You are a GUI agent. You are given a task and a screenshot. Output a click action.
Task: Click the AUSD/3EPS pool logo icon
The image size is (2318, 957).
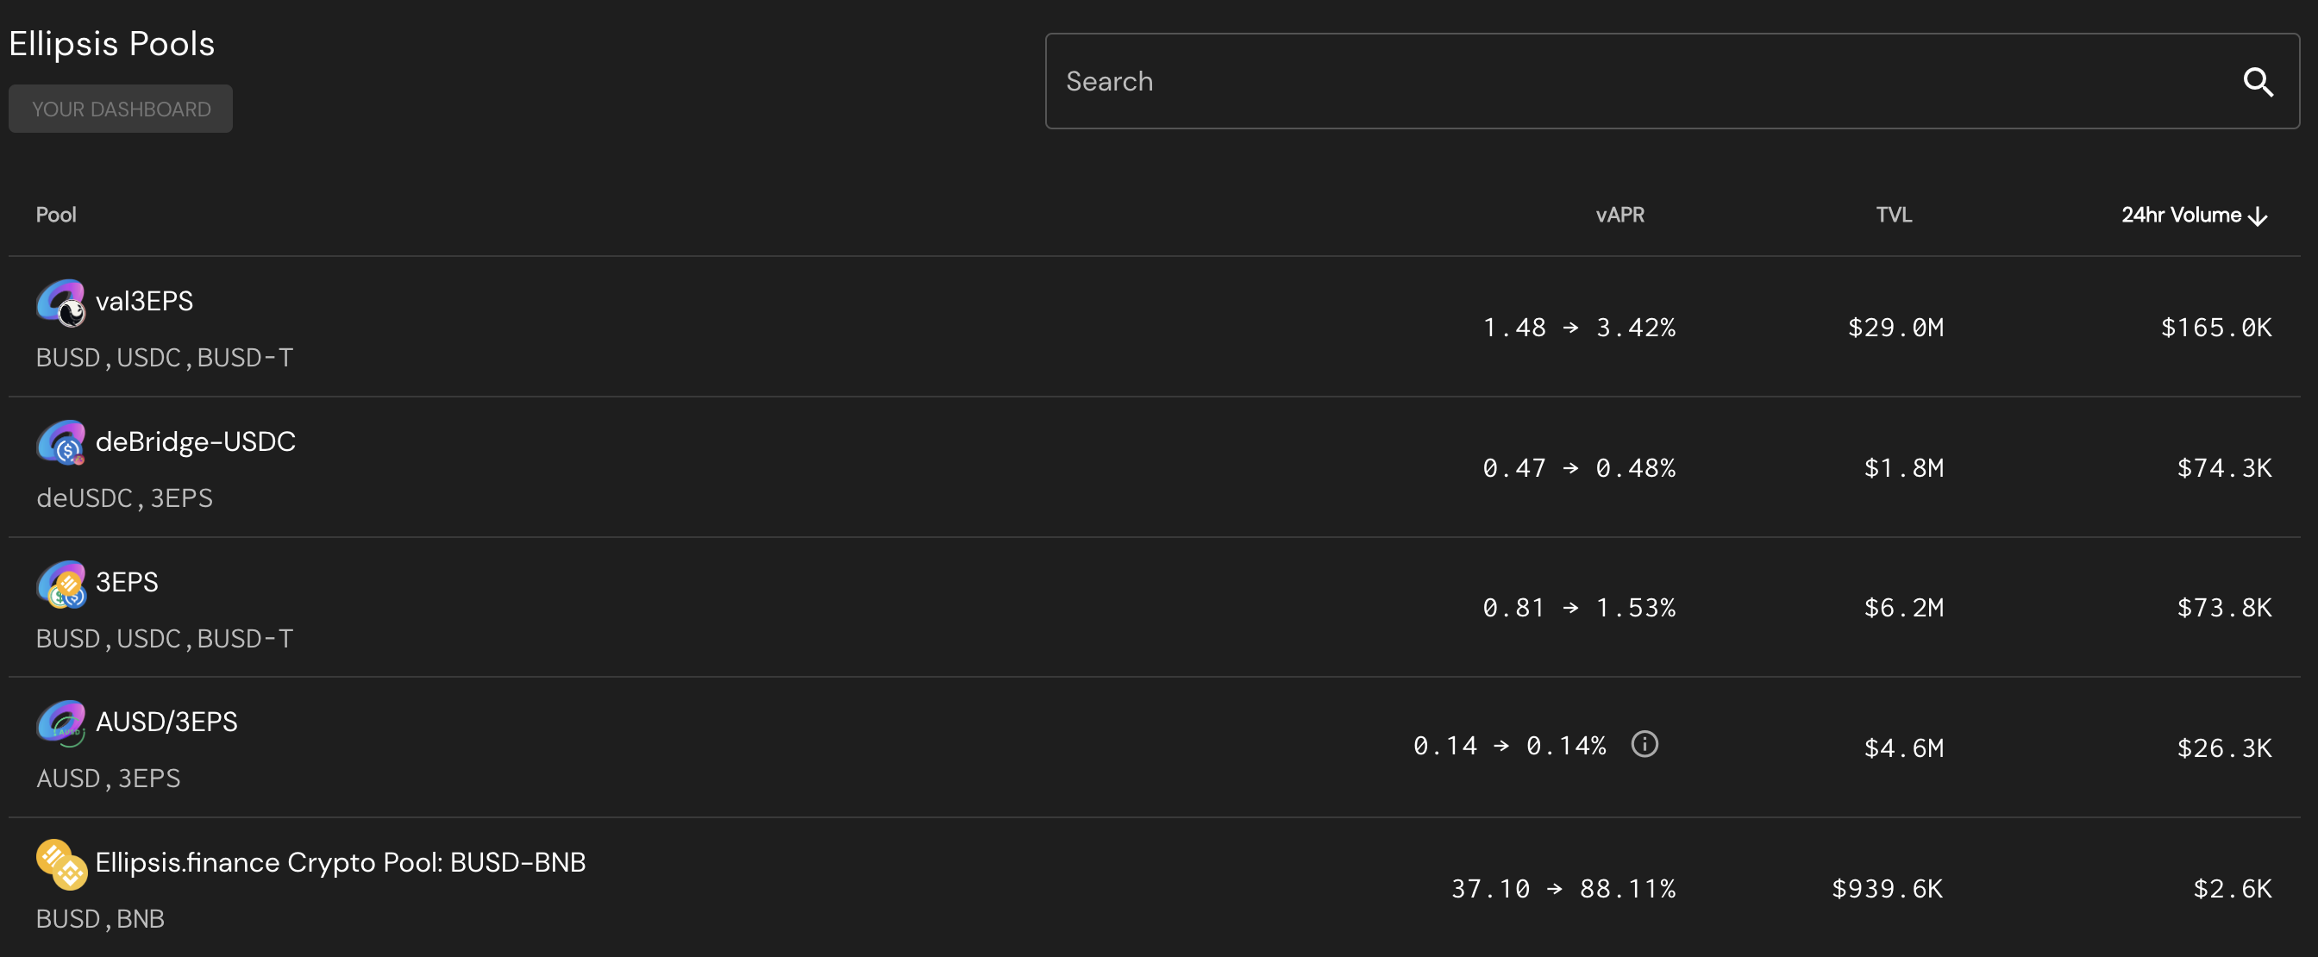pyautogui.click(x=61, y=722)
